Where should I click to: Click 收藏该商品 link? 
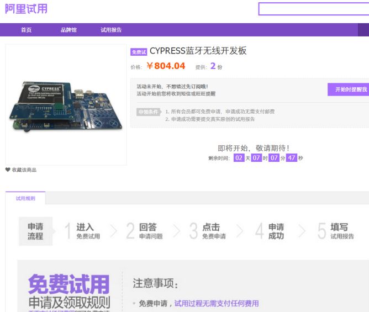coord(24,170)
